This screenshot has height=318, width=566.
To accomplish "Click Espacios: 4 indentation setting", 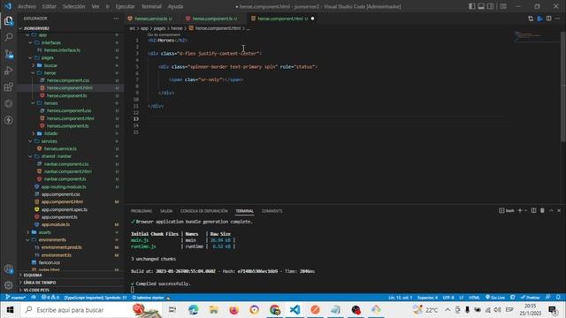I will [x=427, y=298].
